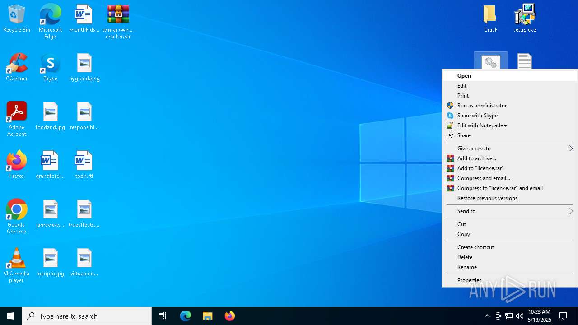
Task: Open Firefox from the taskbar
Action: point(230,316)
